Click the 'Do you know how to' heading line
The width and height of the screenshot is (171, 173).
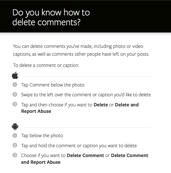coord(51,13)
